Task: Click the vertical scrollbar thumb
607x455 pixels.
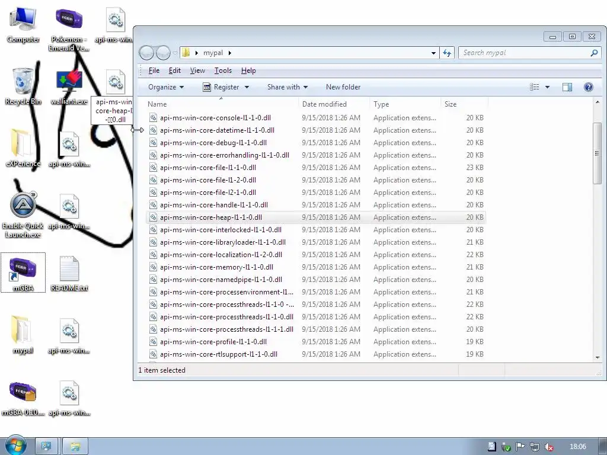Action: (597, 153)
